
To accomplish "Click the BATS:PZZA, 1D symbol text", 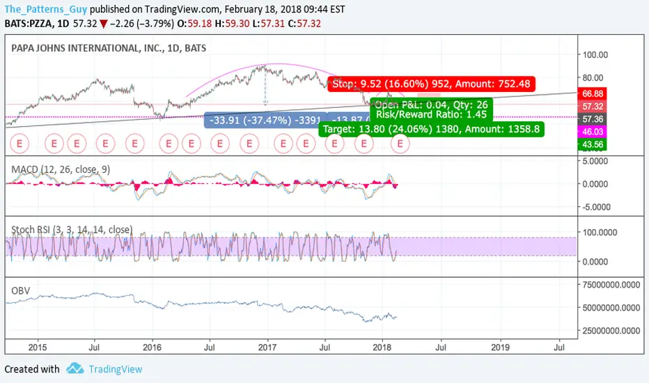I will [37, 24].
